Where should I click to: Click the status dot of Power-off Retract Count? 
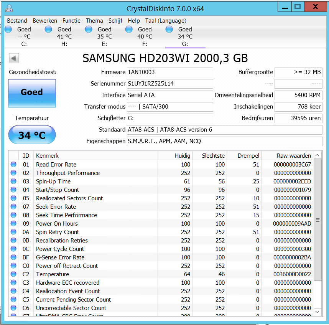click(13, 266)
